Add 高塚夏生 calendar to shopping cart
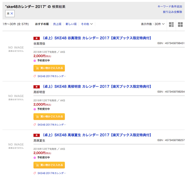Image resolution: width=186 pixels, height=177 pixels. click(49, 165)
